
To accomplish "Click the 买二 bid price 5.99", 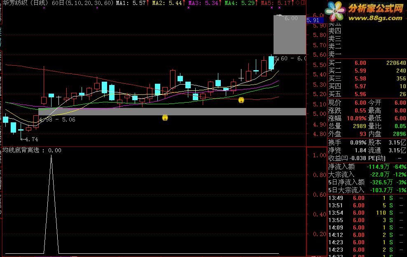I will click(360, 71).
